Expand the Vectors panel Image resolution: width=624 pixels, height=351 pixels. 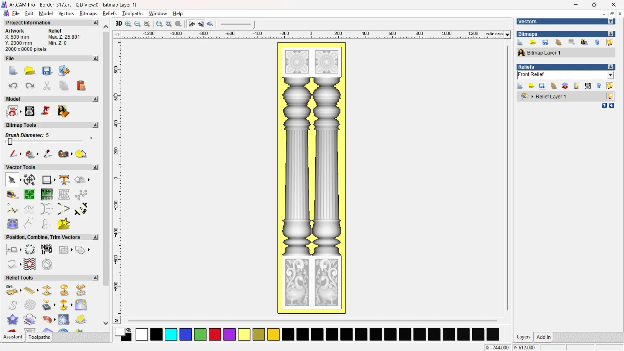coord(611,21)
